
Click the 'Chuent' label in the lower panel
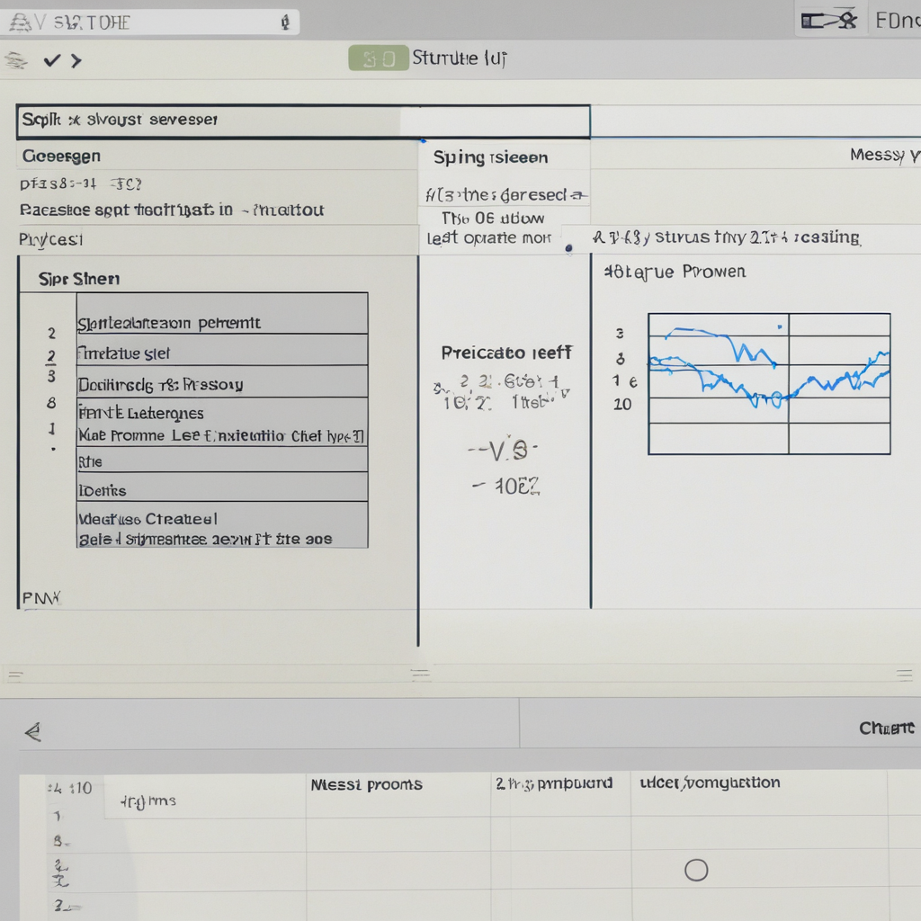[887, 729]
